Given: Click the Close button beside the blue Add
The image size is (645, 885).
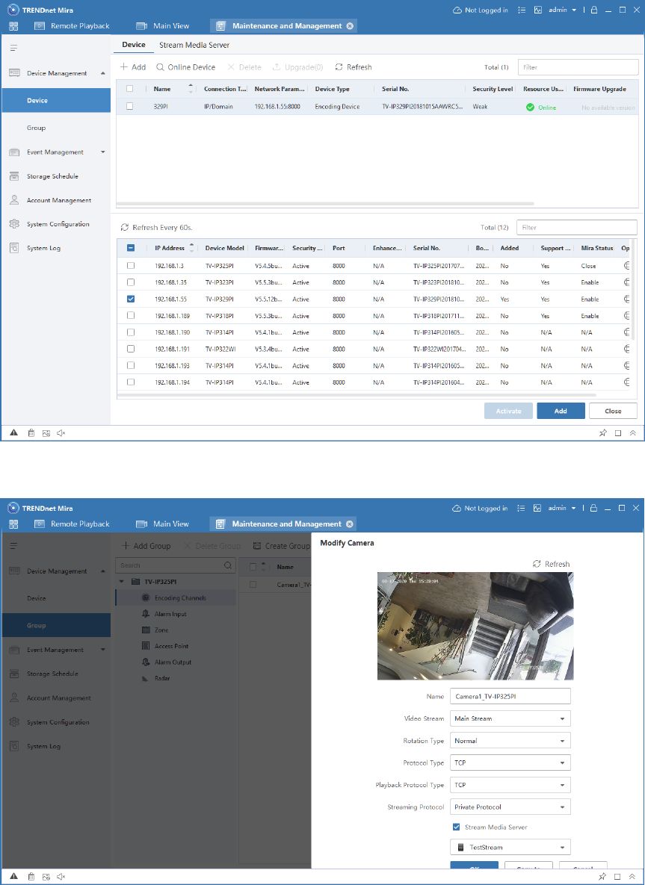Looking at the screenshot, I should click(613, 411).
